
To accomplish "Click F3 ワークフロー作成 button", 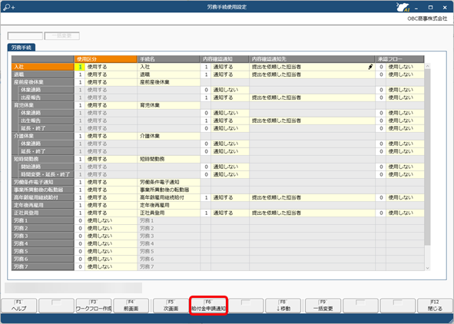I will pos(94,306).
